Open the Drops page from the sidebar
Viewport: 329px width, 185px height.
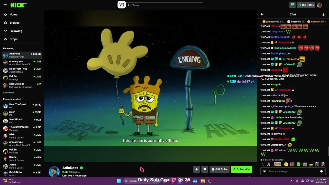click(22, 39)
